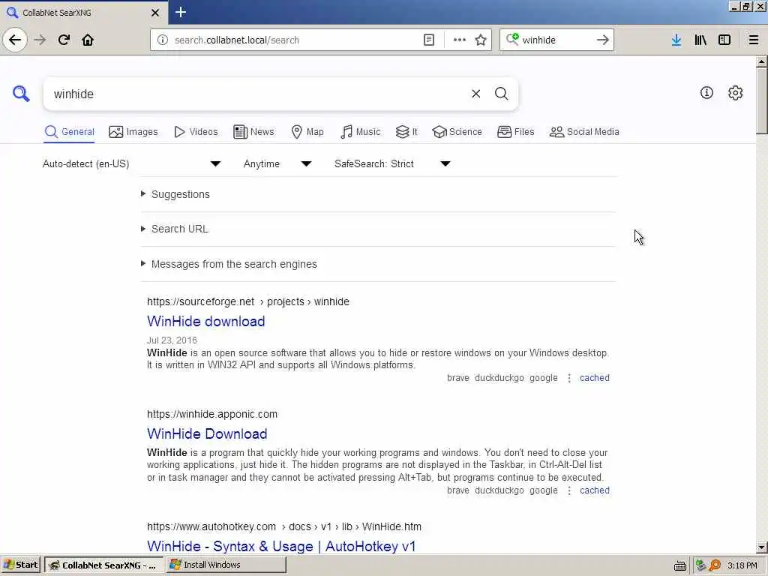768x576 pixels.
Task: Switch to the Map category tab
Action: pyautogui.click(x=307, y=132)
